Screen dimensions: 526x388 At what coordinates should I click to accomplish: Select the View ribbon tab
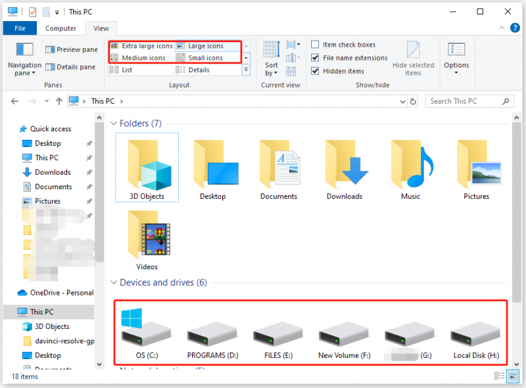pyautogui.click(x=101, y=28)
